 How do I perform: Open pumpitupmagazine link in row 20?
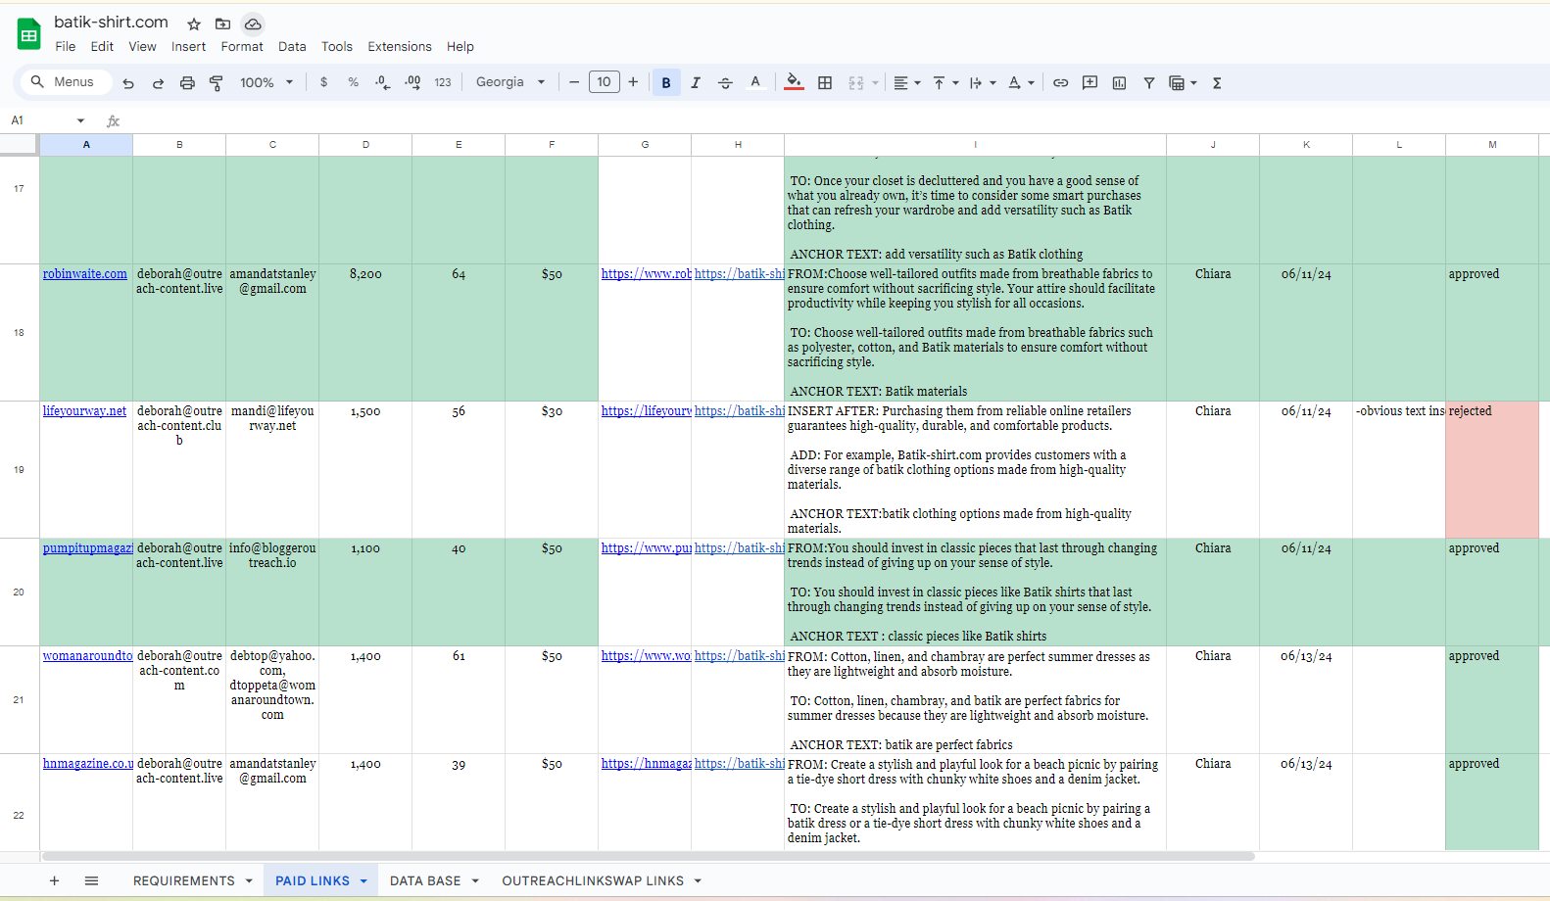[x=87, y=548]
